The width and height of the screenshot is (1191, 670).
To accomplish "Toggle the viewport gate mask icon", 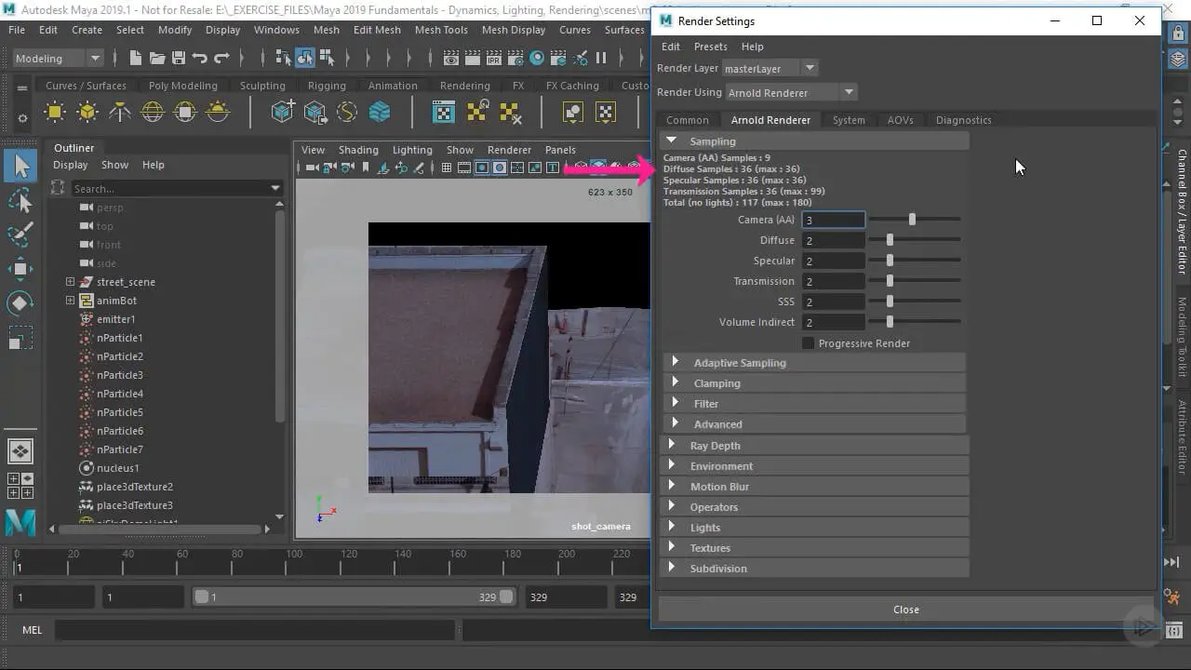I will pyautogui.click(x=501, y=167).
